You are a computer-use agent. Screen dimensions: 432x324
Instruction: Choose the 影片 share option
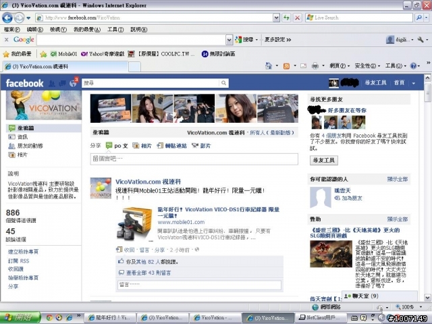(201, 146)
